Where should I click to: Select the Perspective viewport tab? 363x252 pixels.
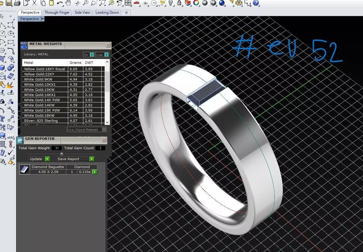pos(30,12)
